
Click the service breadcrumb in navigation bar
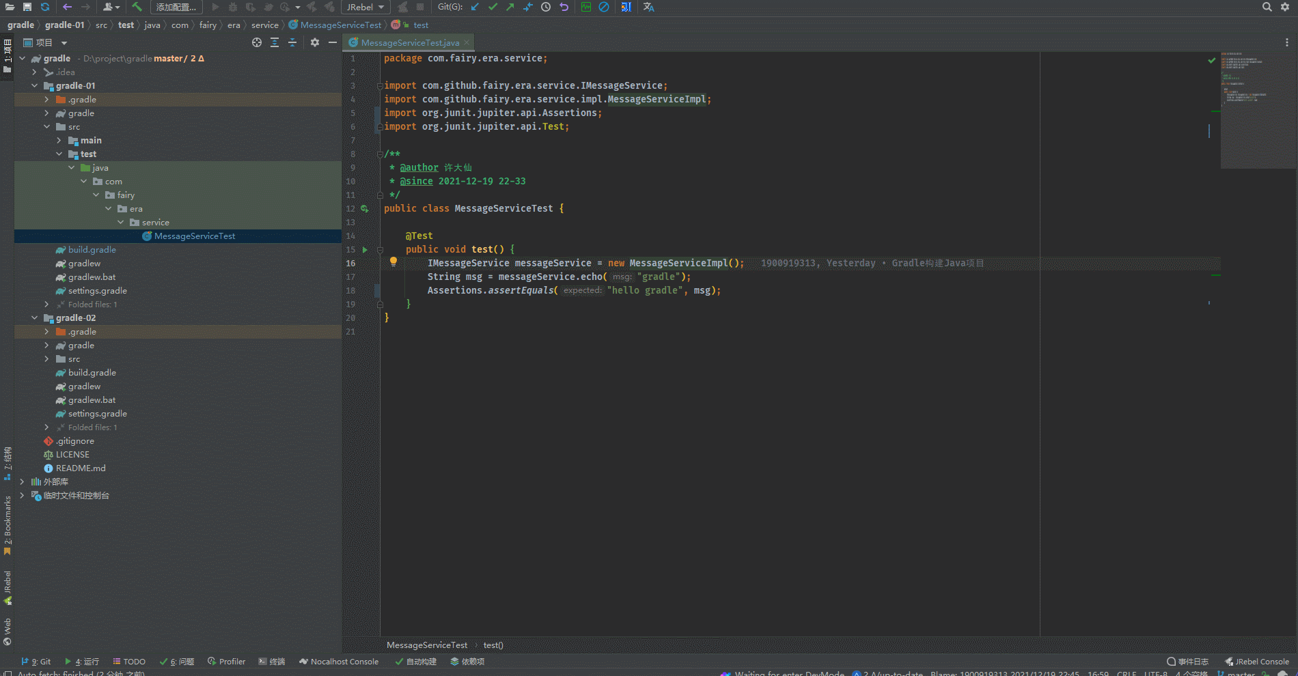coord(265,25)
